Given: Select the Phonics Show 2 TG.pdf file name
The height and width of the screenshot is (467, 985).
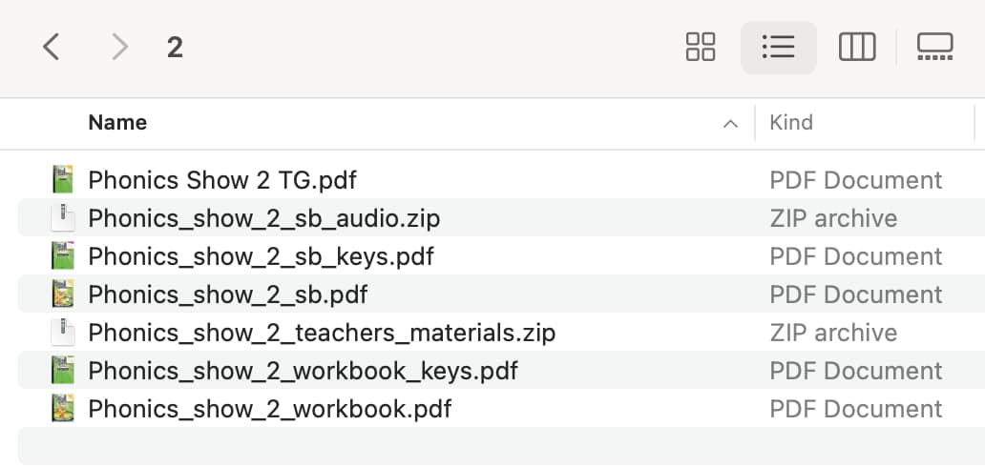Looking at the screenshot, I should tap(222, 181).
